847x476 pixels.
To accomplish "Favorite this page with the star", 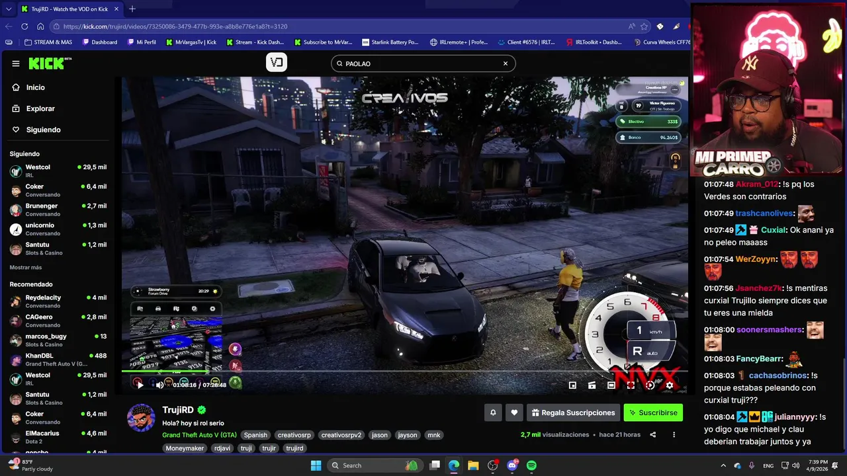I will pyautogui.click(x=644, y=26).
